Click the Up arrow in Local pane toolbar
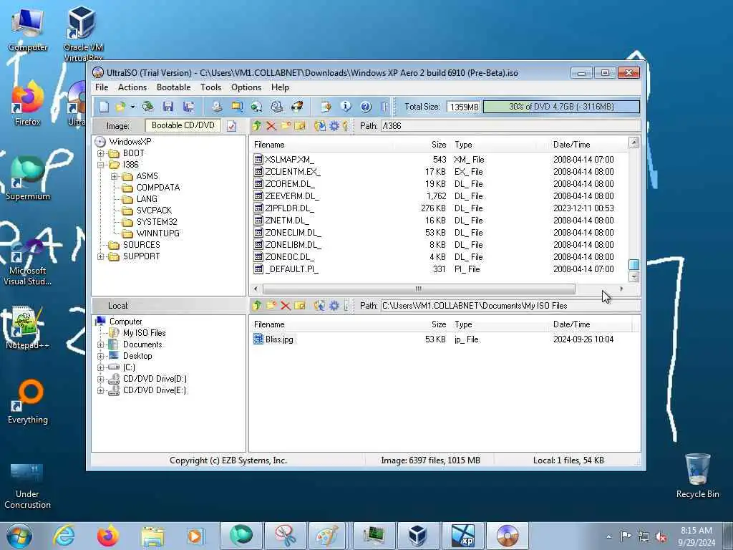This screenshot has width=733, height=550. pyautogui.click(x=257, y=305)
